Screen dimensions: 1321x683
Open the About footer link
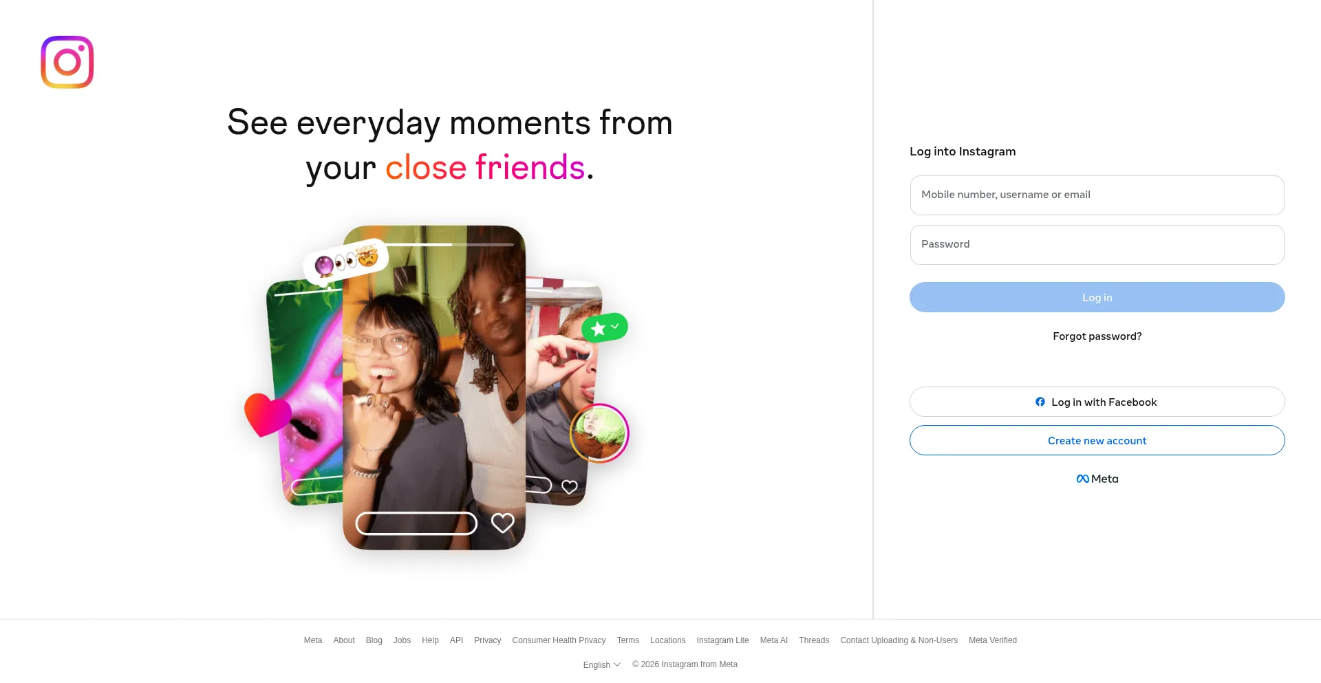(344, 640)
